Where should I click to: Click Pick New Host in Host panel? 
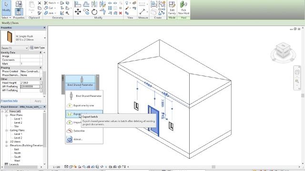click(183, 8)
